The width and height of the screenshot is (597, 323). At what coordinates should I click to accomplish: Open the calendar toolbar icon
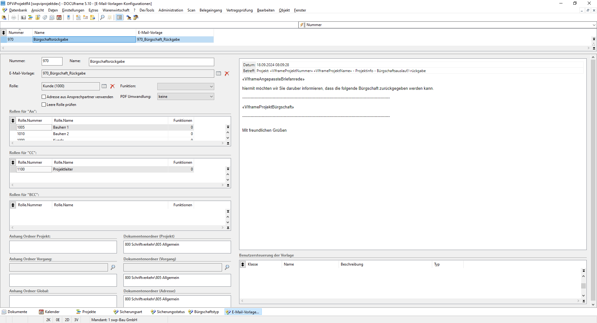[x=59, y=17]
